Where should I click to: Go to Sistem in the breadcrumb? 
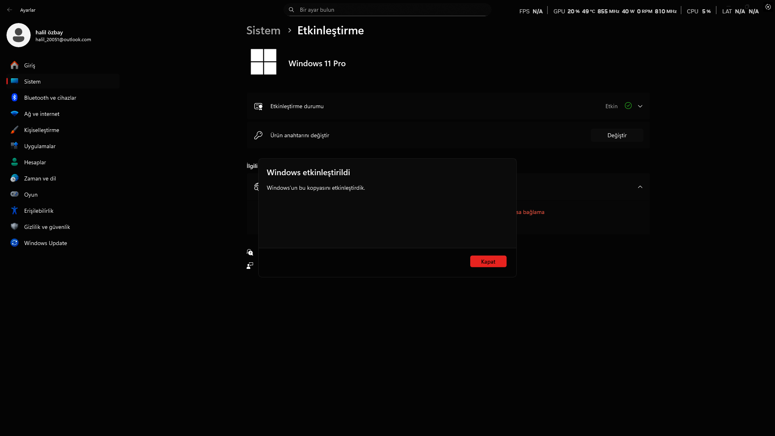click(263, 30)
